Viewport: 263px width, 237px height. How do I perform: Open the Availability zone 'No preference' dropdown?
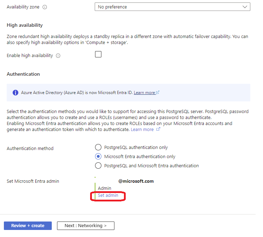(x=172, y=7)
